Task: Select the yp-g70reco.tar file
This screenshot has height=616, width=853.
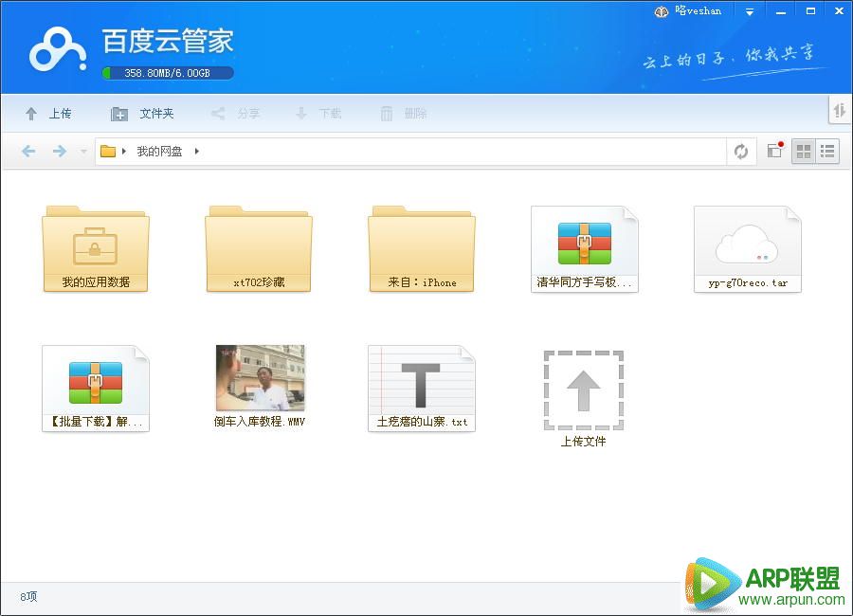Action: [x=748, y=248]
